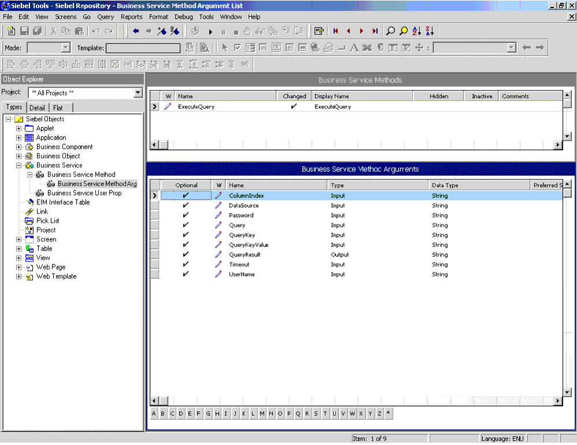The height and width of the screenshot is (445, 577).
Task: Click the blue Back arrow icon
Action: click(136, 31)
